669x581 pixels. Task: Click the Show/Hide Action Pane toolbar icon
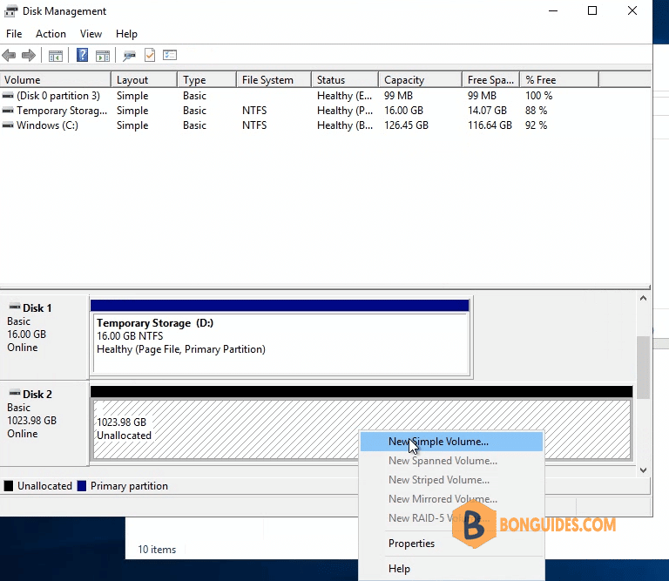tap(103, 56)
